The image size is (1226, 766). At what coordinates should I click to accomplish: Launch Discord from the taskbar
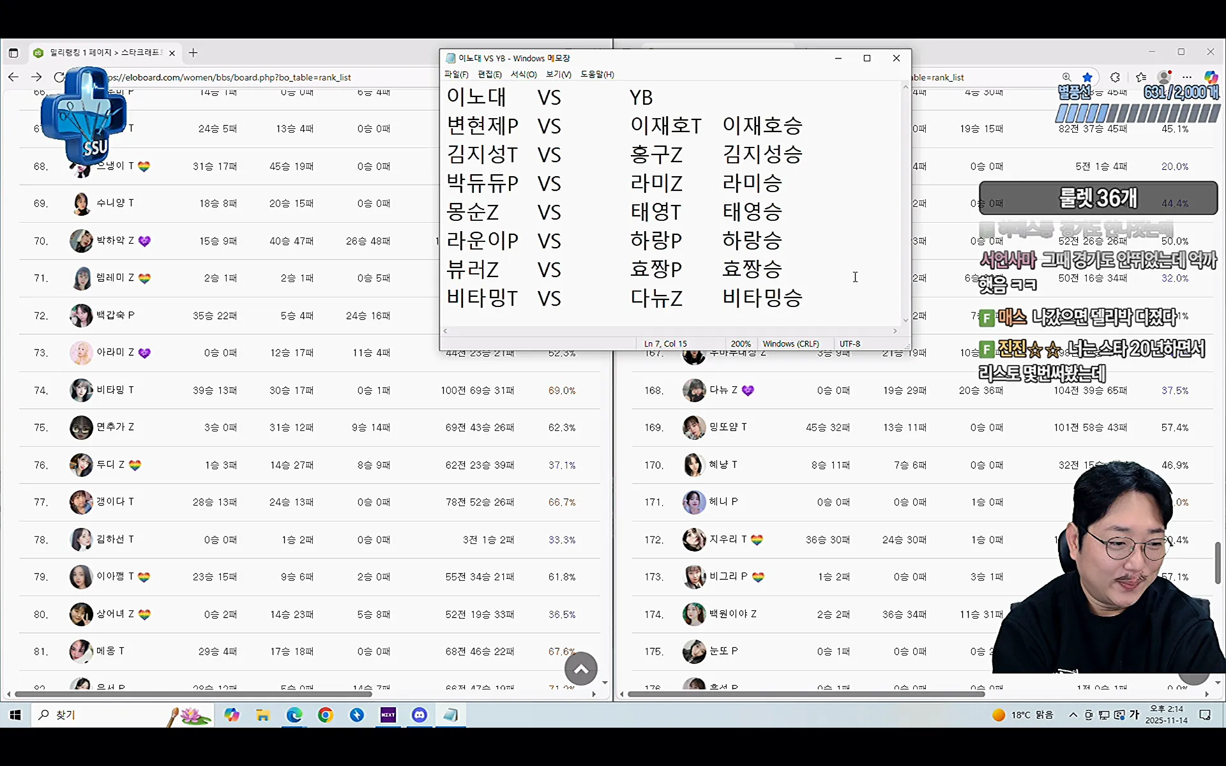click(420, 715)
